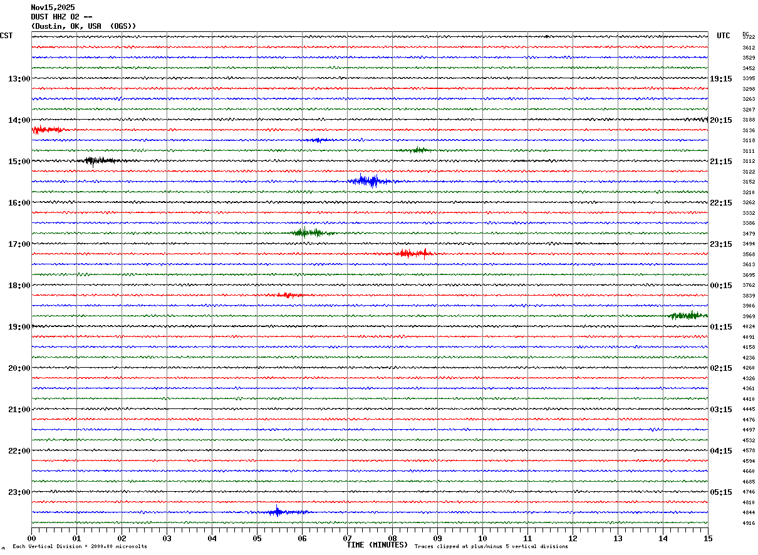This screenshot has height=555, width=758.
Task: Click the 23:00 CST time label
Action: pos(19,492)
